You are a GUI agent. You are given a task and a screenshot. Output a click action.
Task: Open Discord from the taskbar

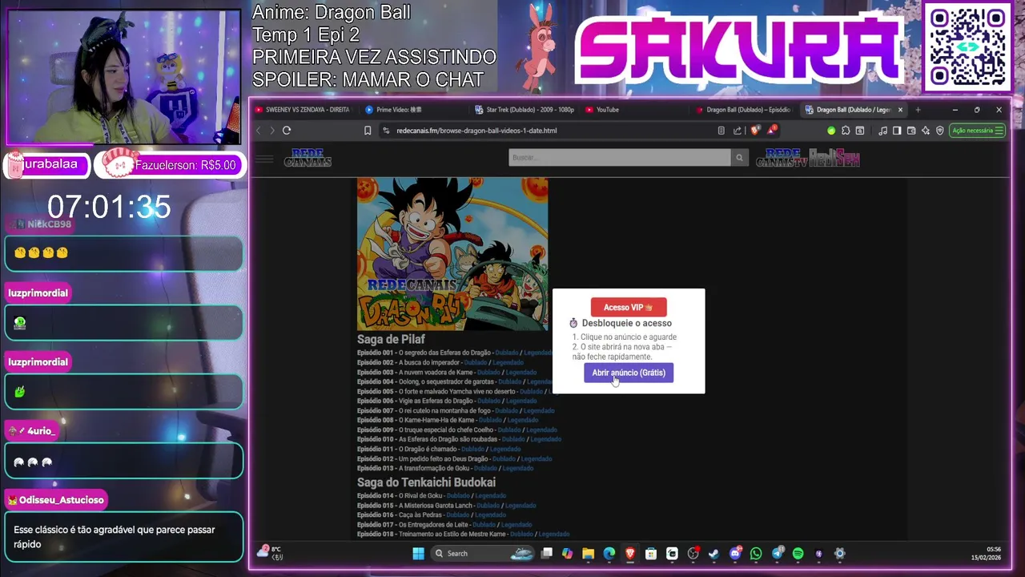point(735,554)
